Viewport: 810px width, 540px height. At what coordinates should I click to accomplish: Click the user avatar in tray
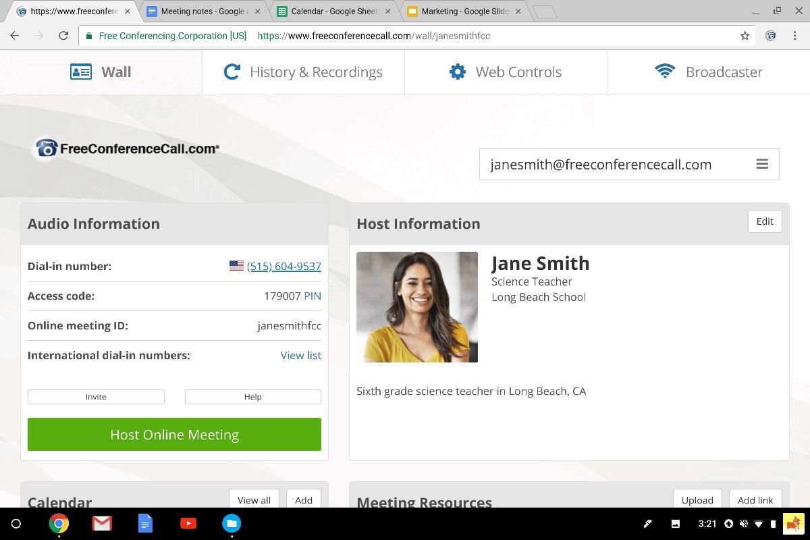(793, 524)
